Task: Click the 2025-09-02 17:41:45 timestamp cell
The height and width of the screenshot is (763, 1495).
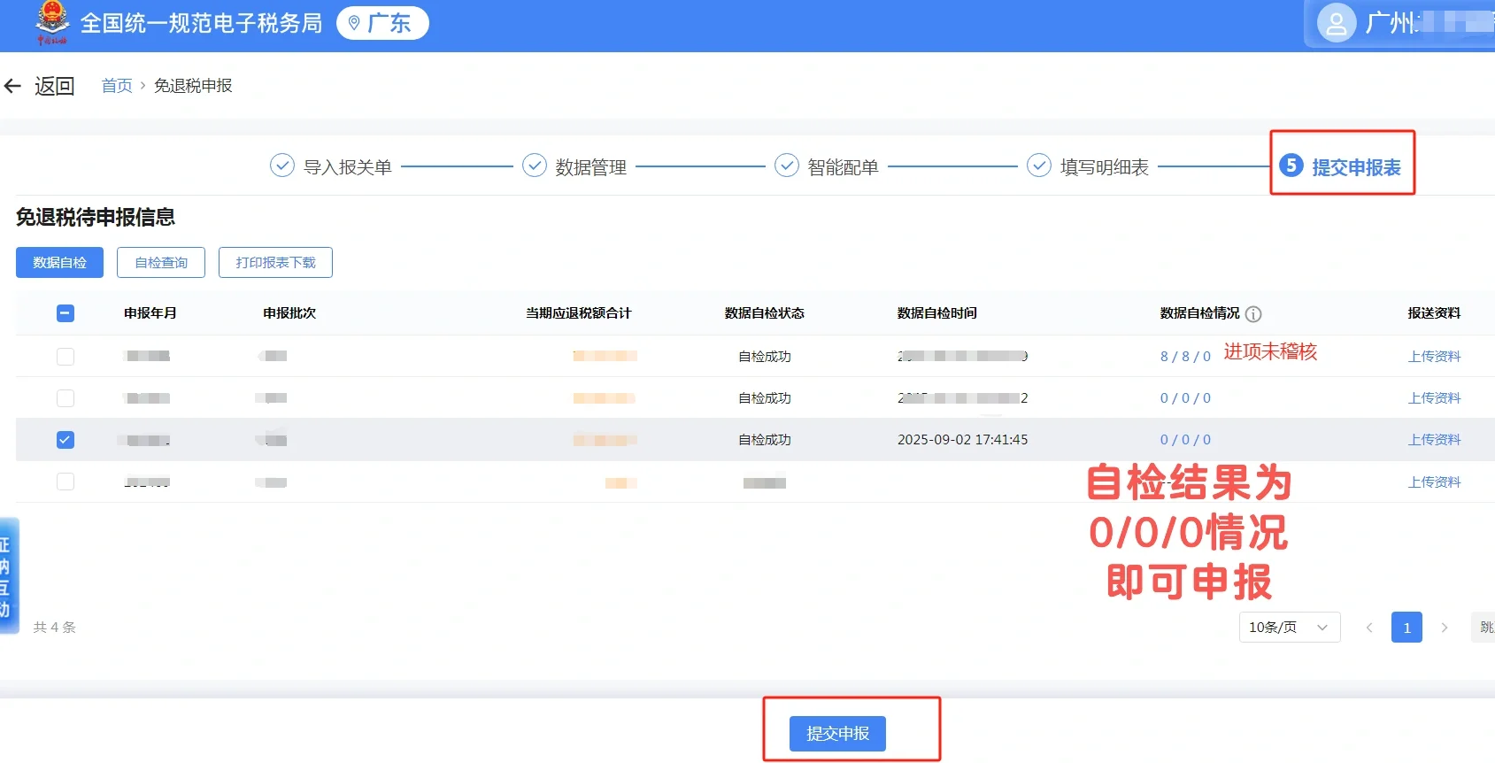Action: click(962, 440)
